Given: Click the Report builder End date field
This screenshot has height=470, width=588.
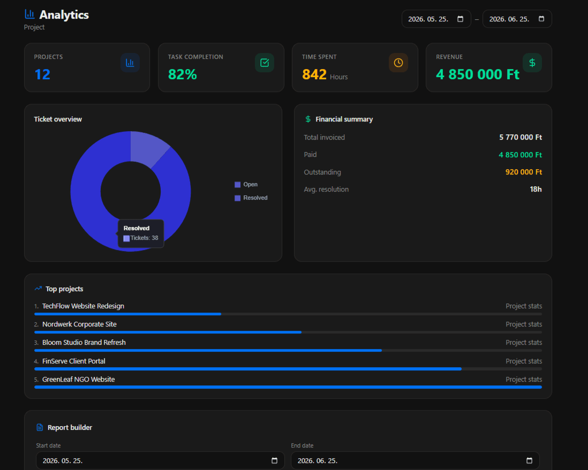Looking at the screenshot, I should pyautogui.click(x=415, y=460).
